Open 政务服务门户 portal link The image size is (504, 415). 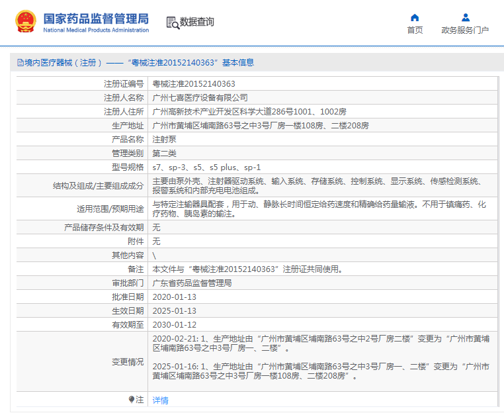(465, 30)
